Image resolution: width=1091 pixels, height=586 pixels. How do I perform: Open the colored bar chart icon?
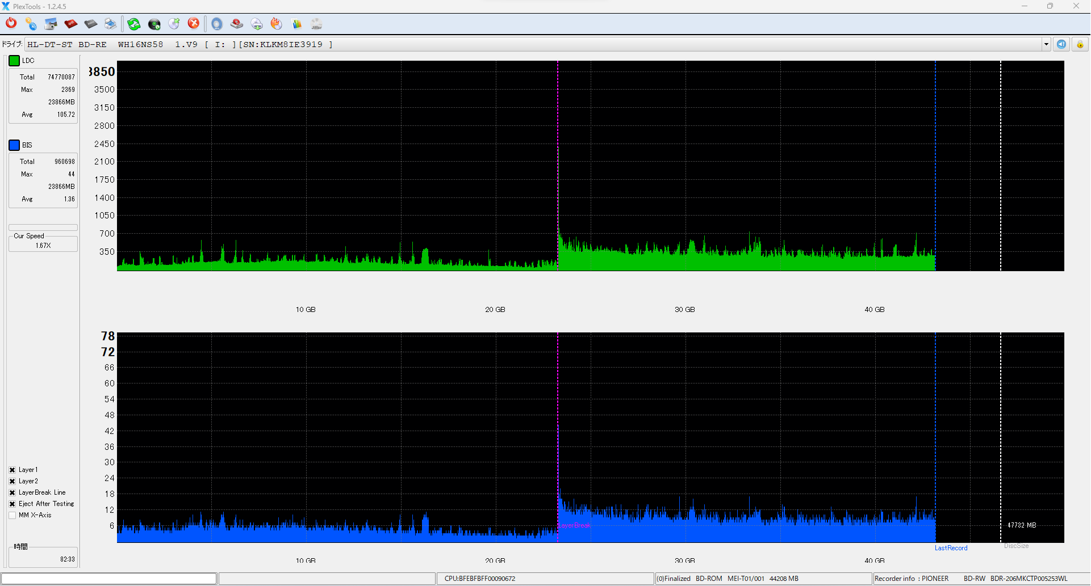click(296, 23)
